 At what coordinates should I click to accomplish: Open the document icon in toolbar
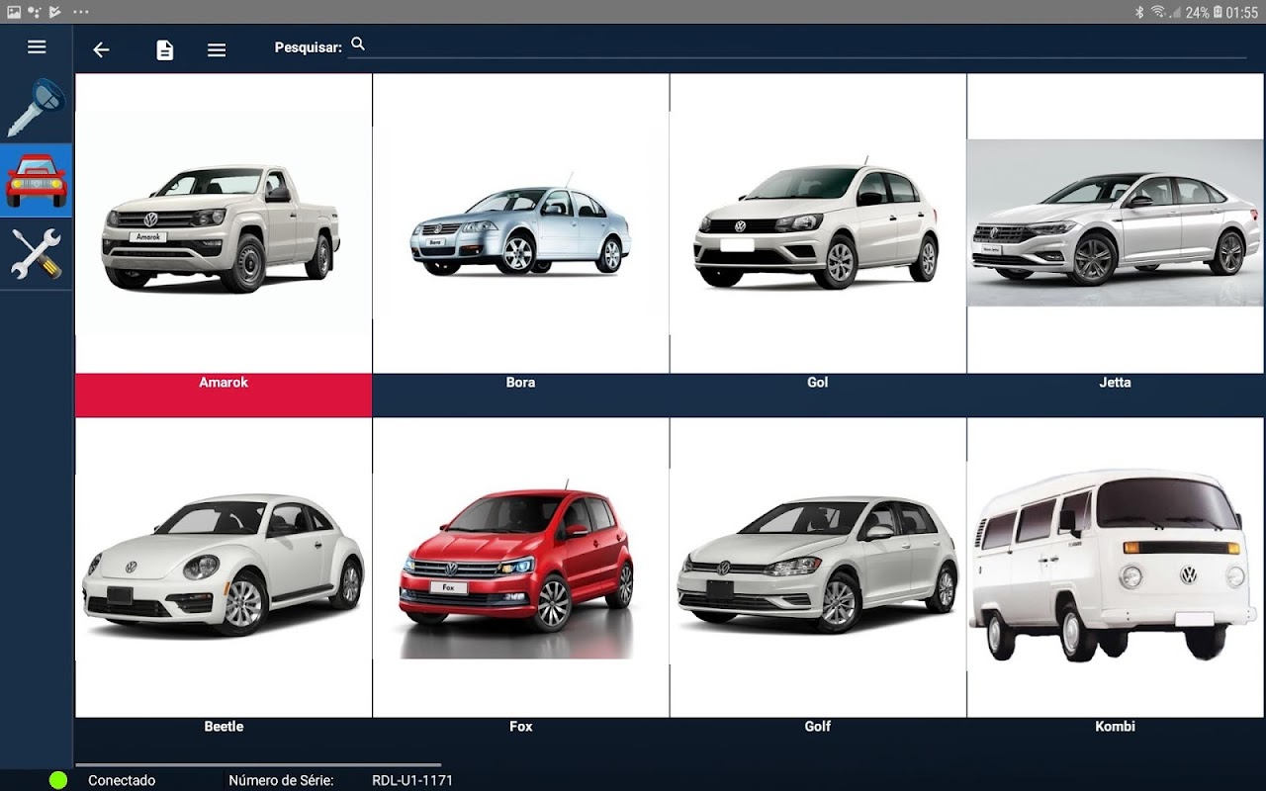pyautogui.click(x=164, y=49)
